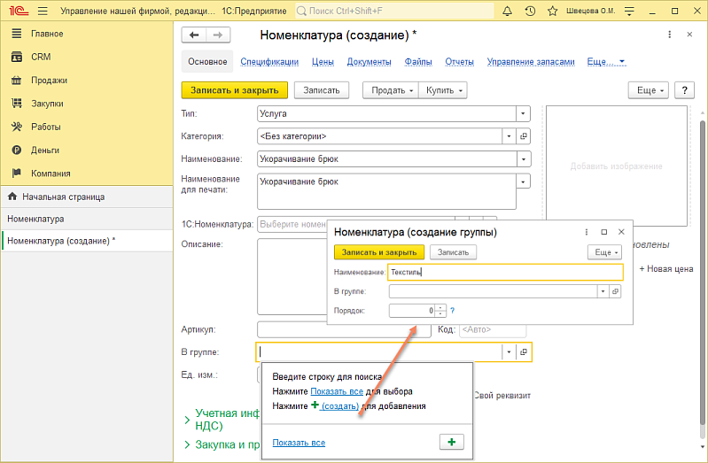Open the hamburger main menu
Viewport: 708px width, 463px height.
tap(42, 12)
